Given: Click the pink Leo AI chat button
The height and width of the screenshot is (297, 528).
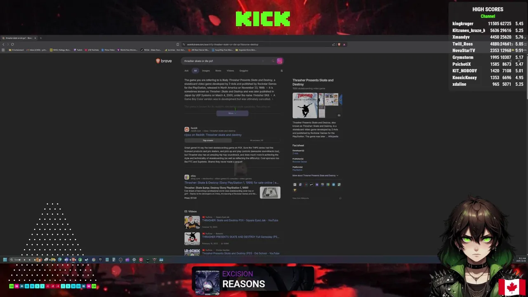Looking at the screenshot, I should tap(280, 61).
